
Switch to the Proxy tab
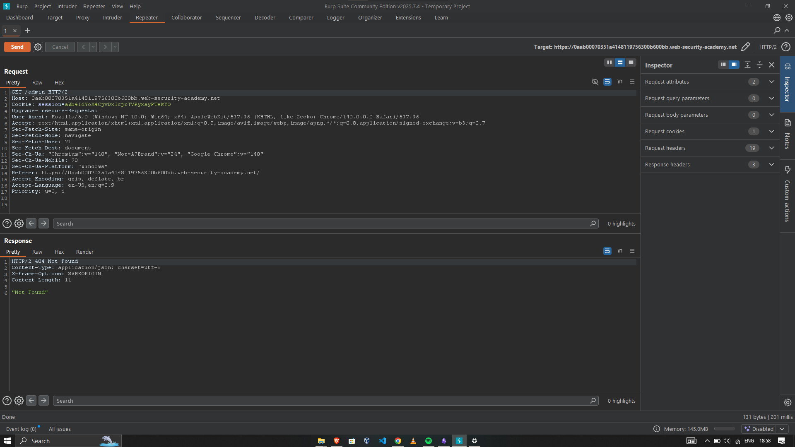click(83, 18)
